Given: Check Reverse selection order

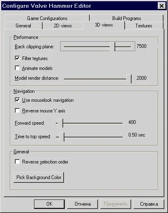Looking at the screenshot, I should click(17, 162).
